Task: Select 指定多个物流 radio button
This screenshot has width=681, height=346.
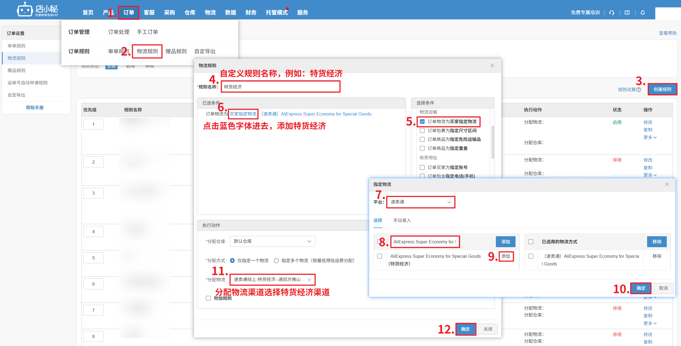Action: tap(276, 261)
